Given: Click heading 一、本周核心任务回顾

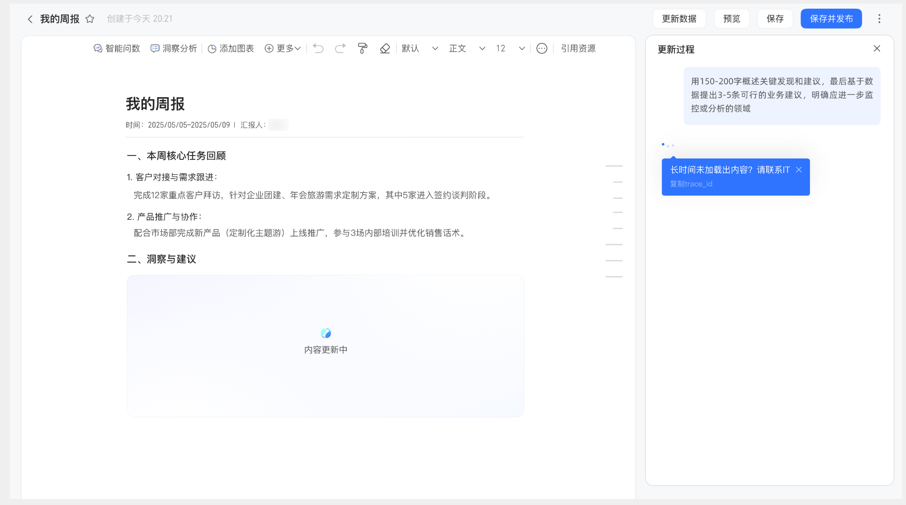Looking at the screenshot, I should [176, 156].
